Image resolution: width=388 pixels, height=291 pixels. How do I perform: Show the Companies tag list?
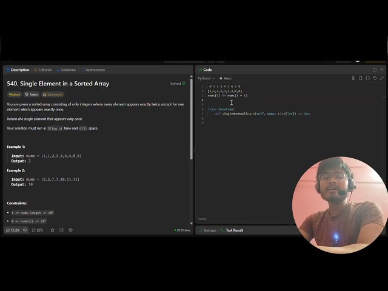tap(53, 95)
